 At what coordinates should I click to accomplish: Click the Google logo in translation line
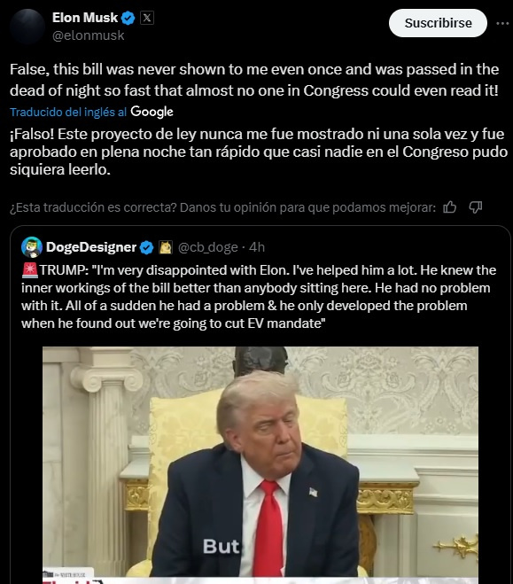(152, 112)
